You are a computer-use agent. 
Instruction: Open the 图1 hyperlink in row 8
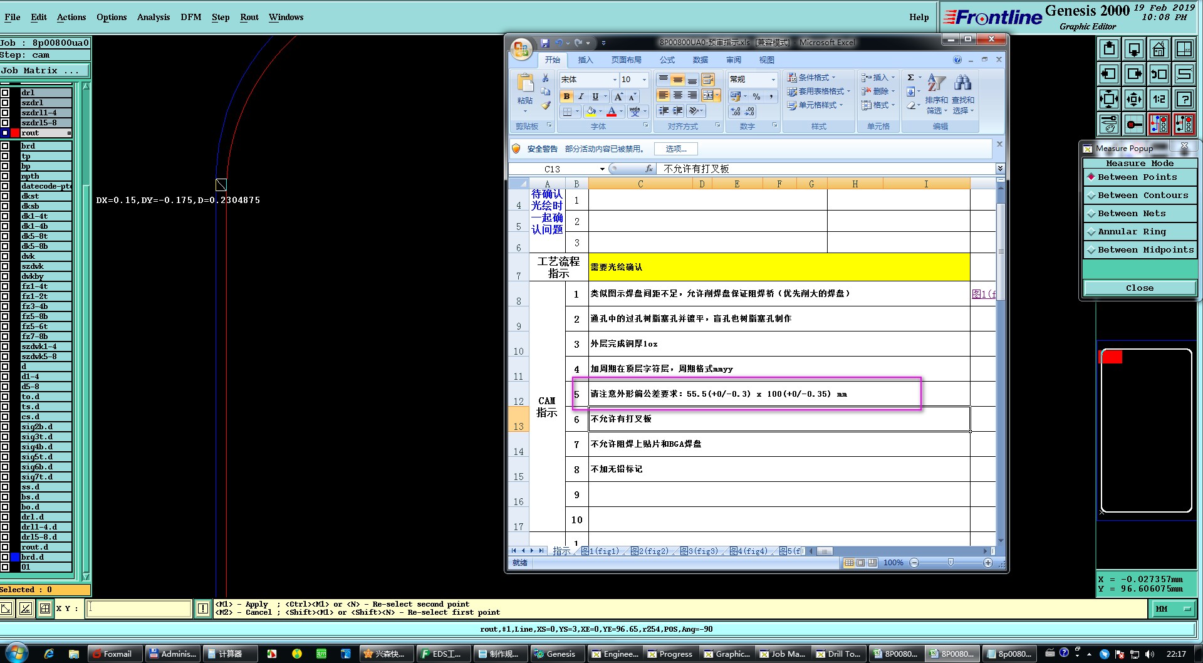983,294
